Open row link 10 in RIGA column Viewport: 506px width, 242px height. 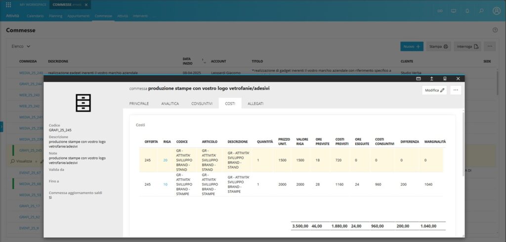tap(165, 184)
